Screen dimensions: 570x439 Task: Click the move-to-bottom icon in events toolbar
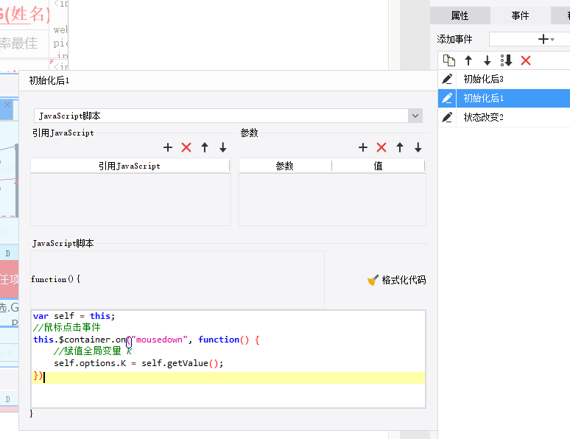tap(507, 60)
